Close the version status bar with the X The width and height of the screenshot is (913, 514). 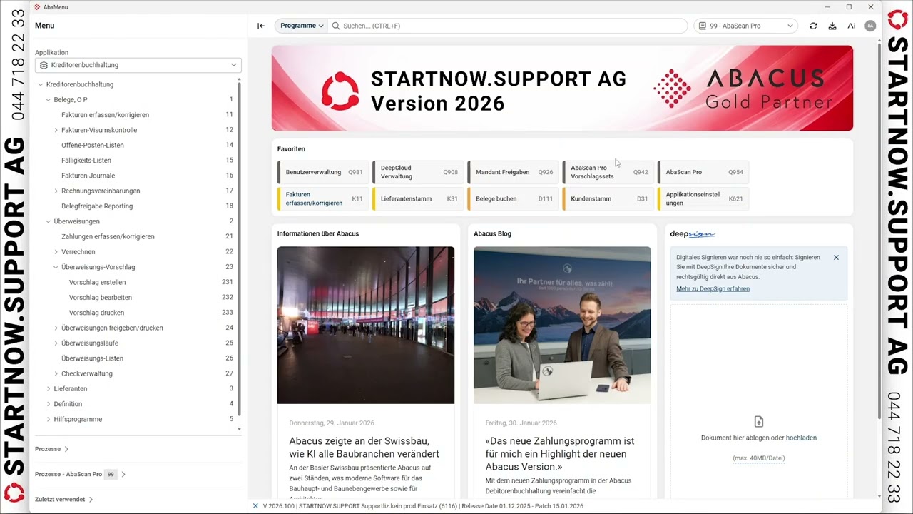tap(255, 506)
